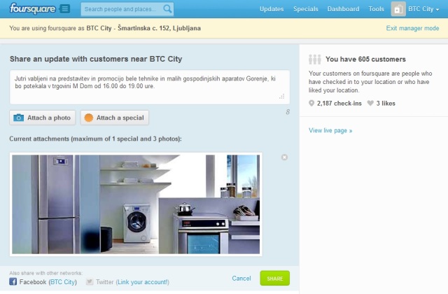Click the Cancel link
The image size is (448, 294).
tap(241, 279)
